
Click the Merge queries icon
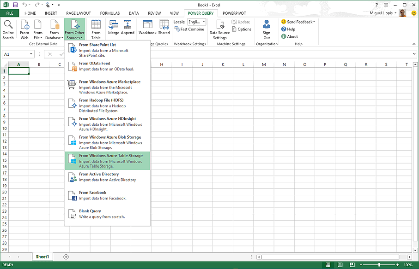point(114,28)
